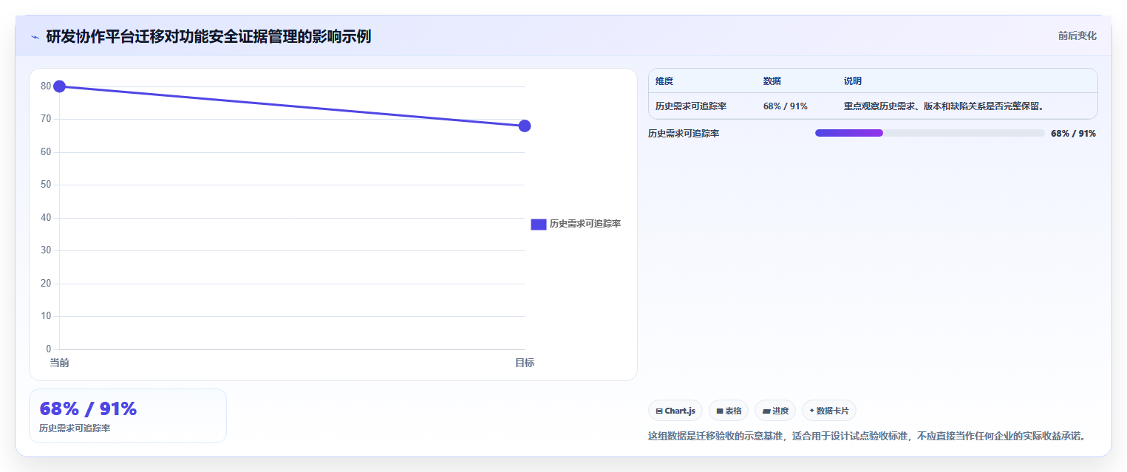Screen dimensions: 1127x472
Task: Click the small icon inside the 进度 chip
Action: pyautogui.click(x=766, y=411)
